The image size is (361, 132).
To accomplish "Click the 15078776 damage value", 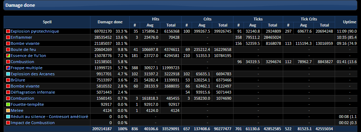I will click(103, 56).
